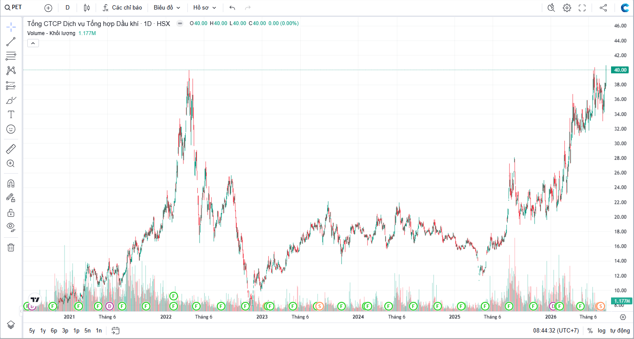Choose the chart pattern drawing tool
Viewport: 634px width, 339px height.
[11, 71]
